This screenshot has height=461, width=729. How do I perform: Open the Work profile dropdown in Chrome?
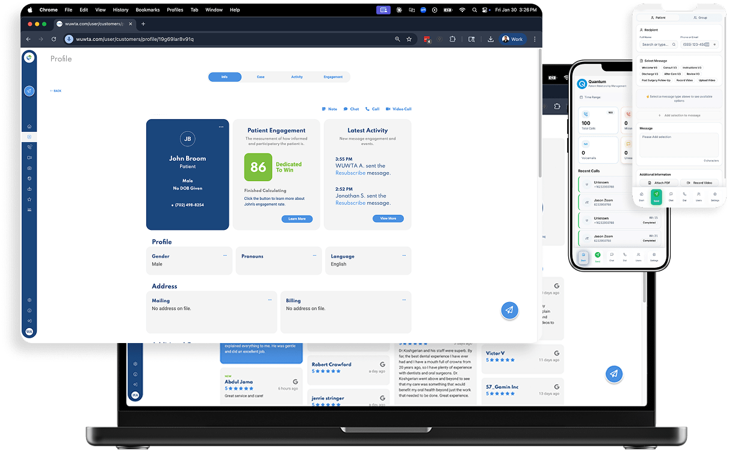[512, 39]
